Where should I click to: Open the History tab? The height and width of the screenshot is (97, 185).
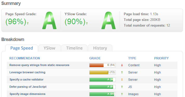(x=100, y=48)
